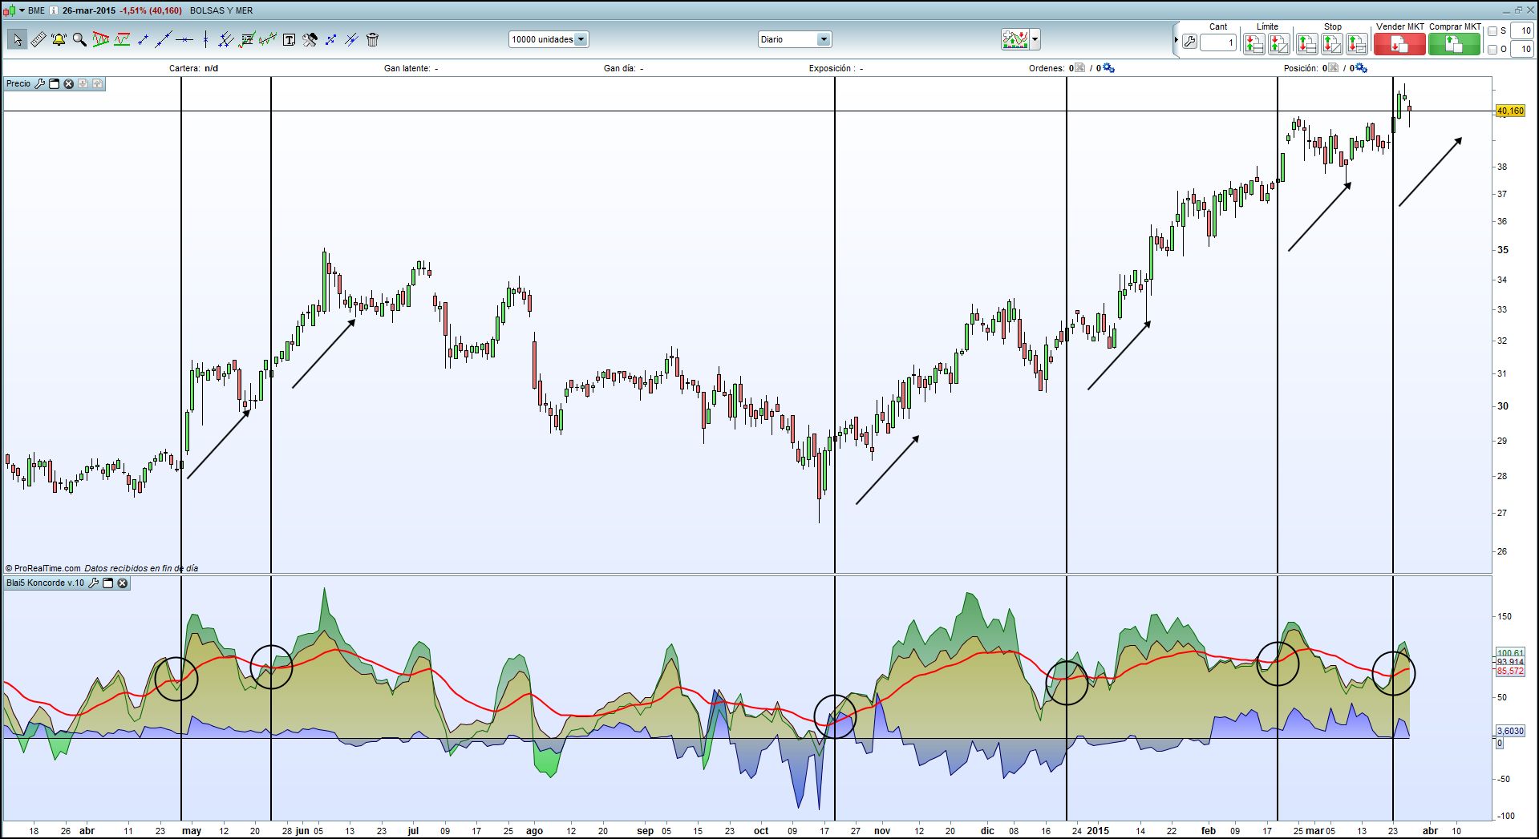Click the second Stop order icon

(x=1331, y=44)
